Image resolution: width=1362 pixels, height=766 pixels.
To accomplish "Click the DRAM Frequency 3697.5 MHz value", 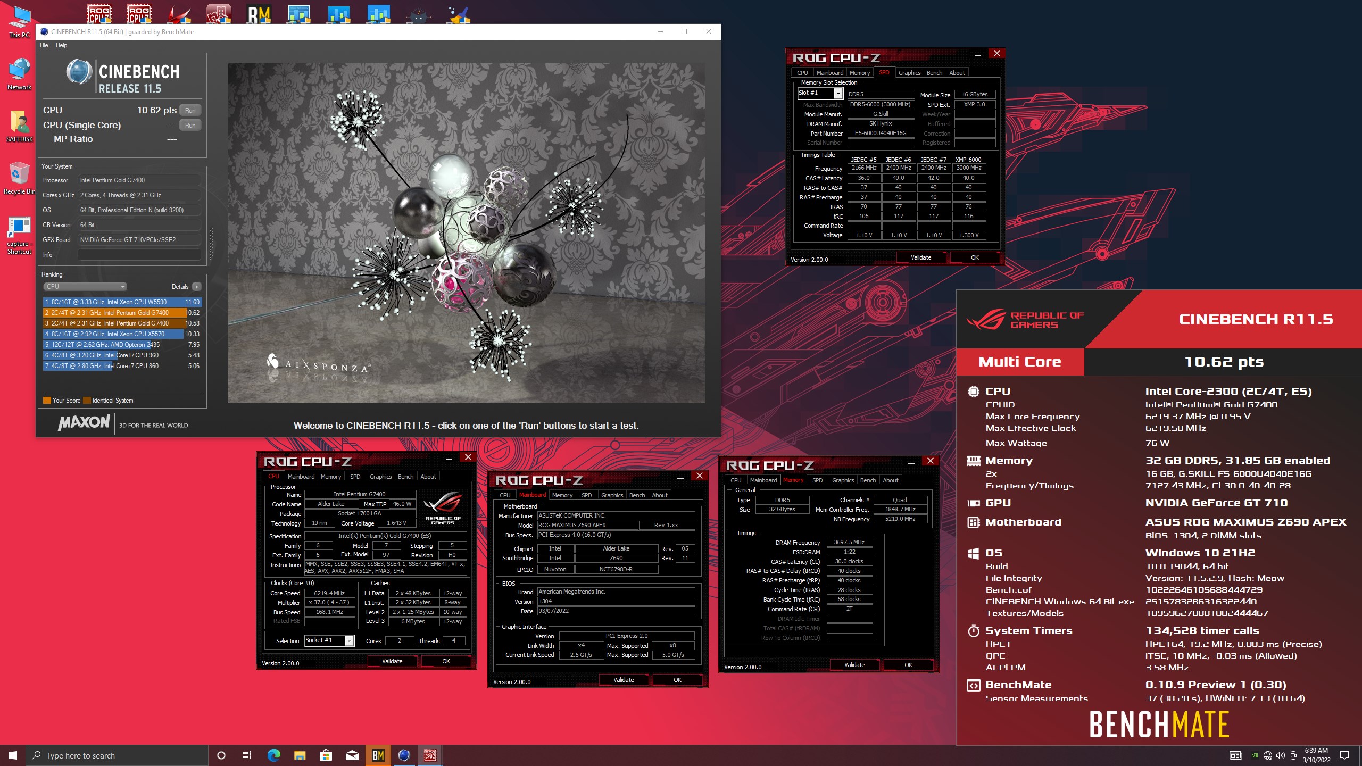I will click(850, 543).
